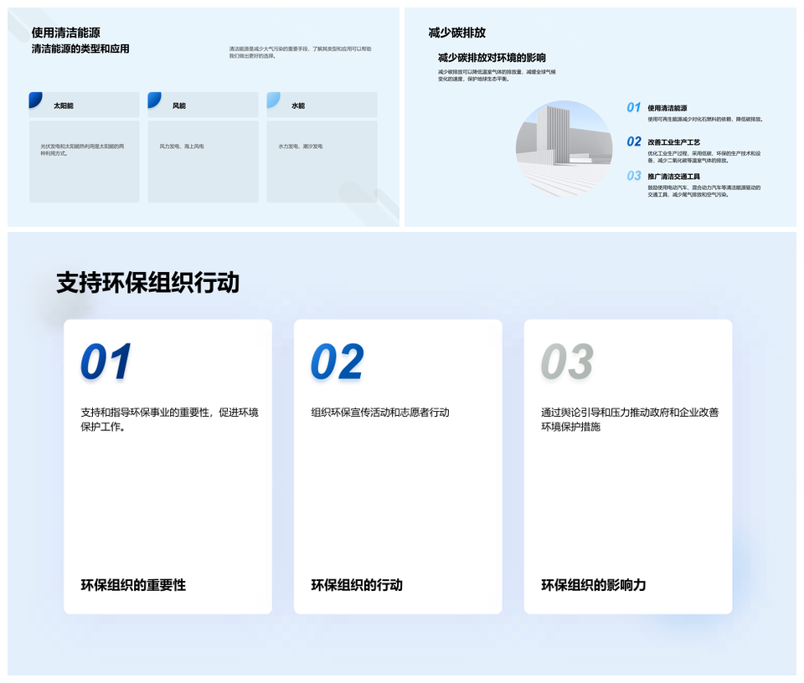804x683 pixels.
Task: Select the 清洁能源的类型和应用 subtitle
Action: click(x=80, y=49)
